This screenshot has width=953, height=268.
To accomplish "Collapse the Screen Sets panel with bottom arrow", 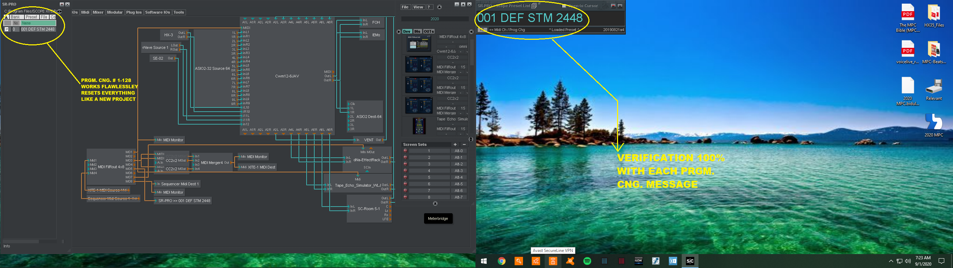I will (x=435, y=204).
